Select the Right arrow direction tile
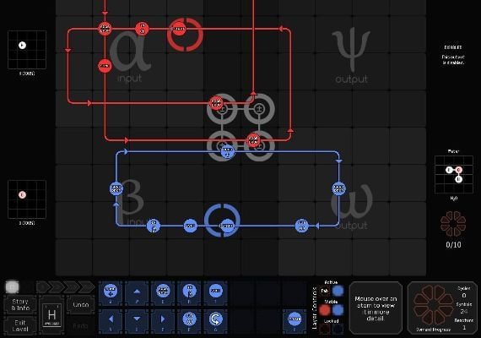 (163, 320)
